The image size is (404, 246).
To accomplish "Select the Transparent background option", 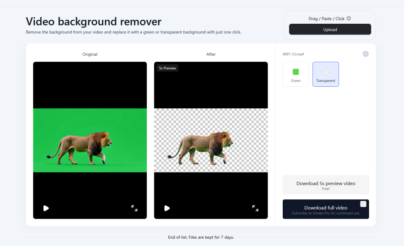I will [325, 74].
